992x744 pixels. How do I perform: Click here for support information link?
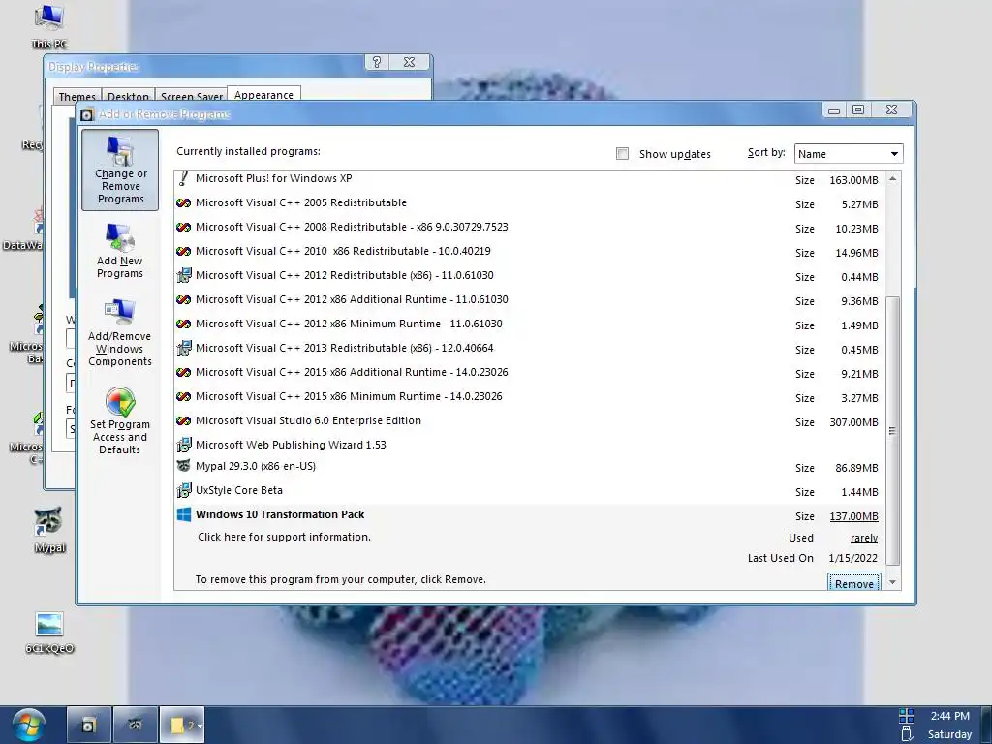click(x=284, y=537)
